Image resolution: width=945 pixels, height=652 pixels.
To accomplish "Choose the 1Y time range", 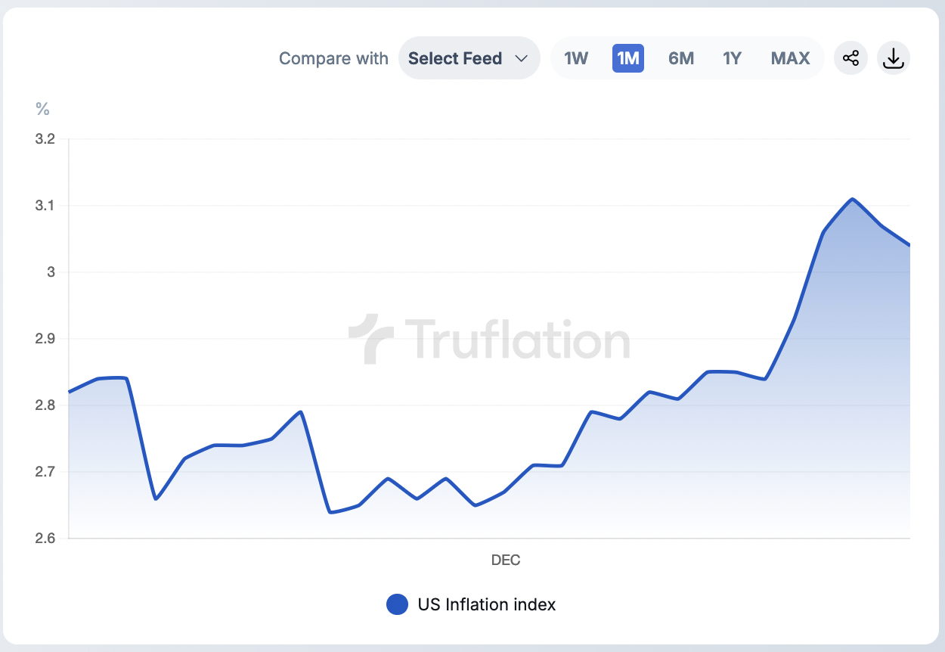I will coord(732,58).
